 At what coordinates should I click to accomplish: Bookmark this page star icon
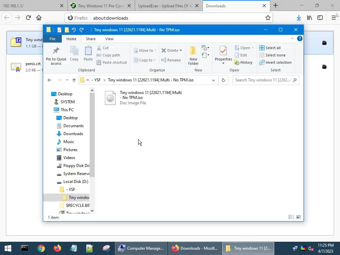coord(268,18)
